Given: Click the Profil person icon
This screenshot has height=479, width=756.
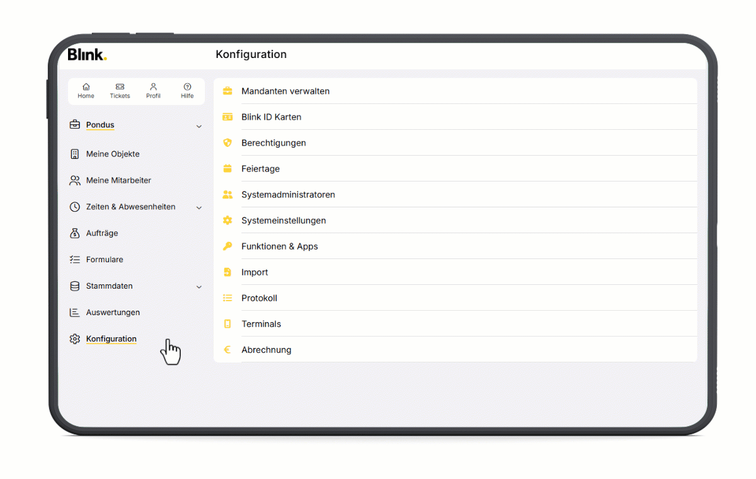Looking at the screenshot, I should point(153,87).
